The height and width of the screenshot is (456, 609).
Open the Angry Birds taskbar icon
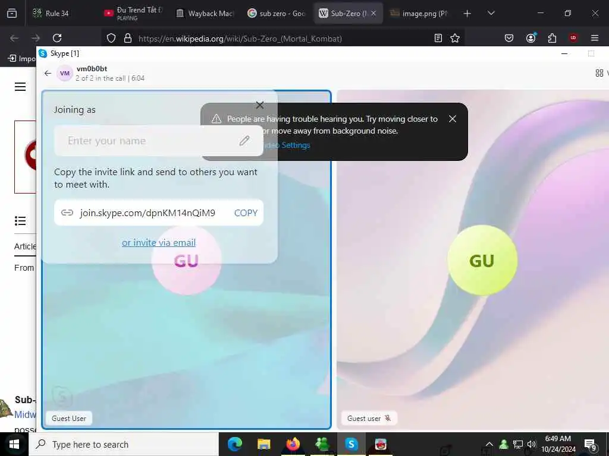coord(381,444)
